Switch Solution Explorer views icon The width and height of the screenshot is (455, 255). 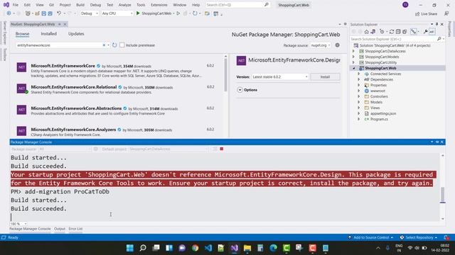tap(373, 32)
